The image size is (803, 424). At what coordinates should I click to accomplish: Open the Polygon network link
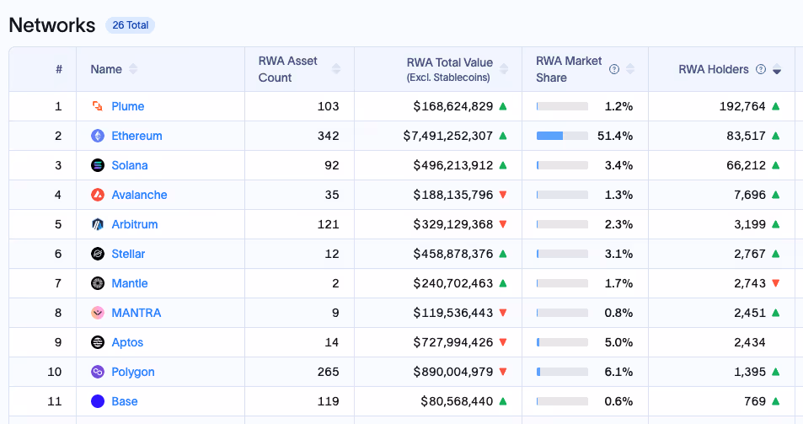[x=133, y=373]
